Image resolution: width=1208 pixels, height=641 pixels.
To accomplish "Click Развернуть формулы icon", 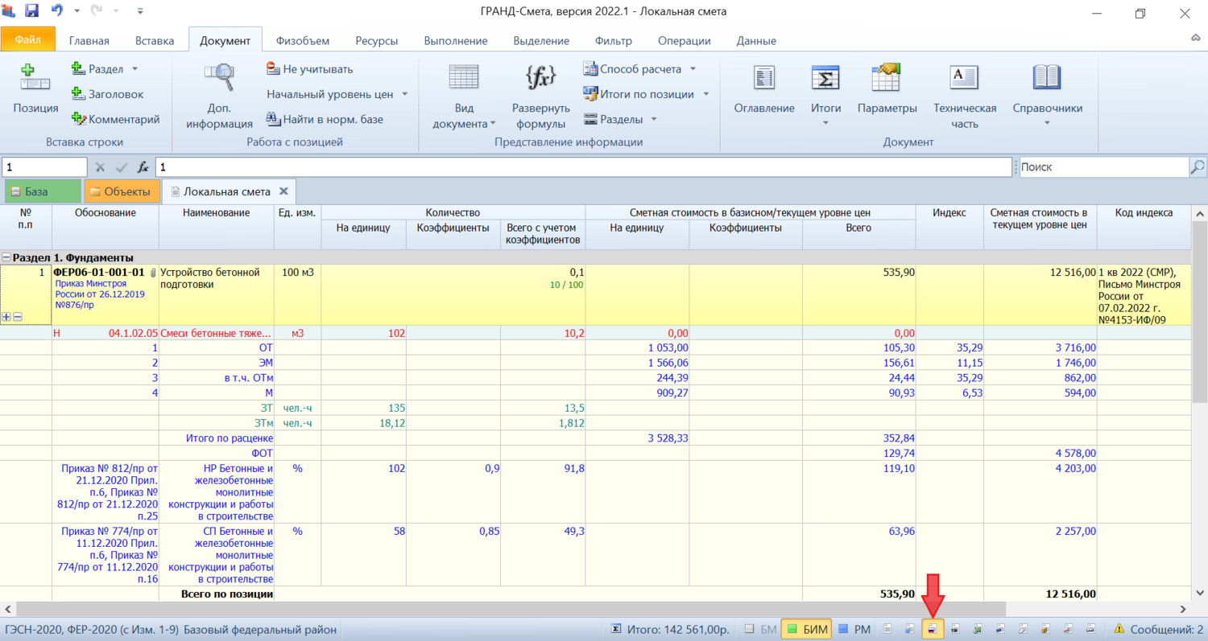I will (540, 78).
